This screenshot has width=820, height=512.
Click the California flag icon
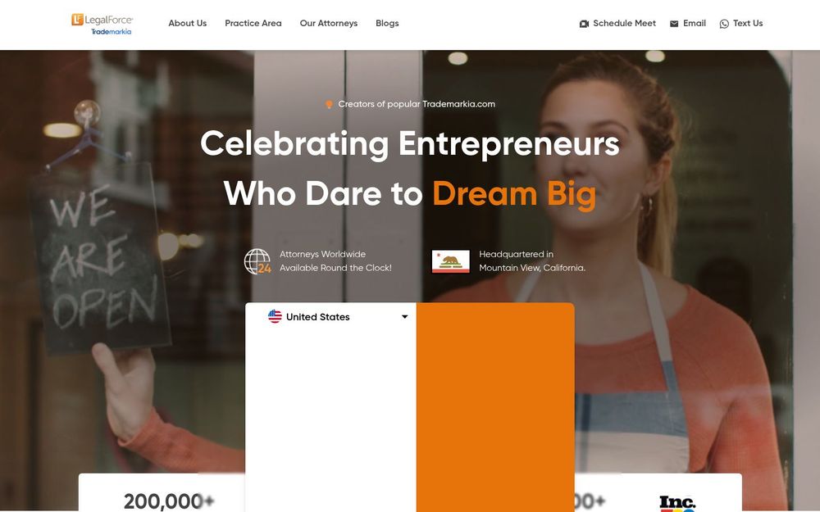tap(450, 261)
